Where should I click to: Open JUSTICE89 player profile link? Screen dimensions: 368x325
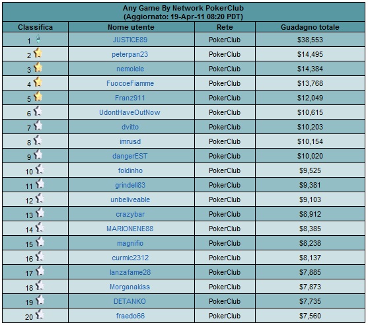click(130, 40)
